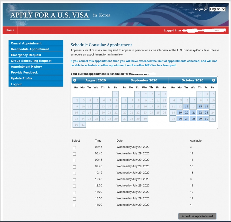This screenshot has height=222, width=231.
Task: Open Cancel Appointment from sidebar
Action: coord(36,43)
